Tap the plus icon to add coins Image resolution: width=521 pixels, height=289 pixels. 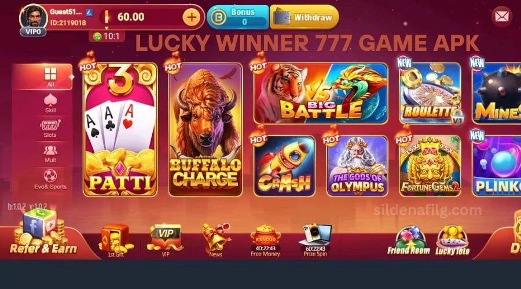point(192,17)
